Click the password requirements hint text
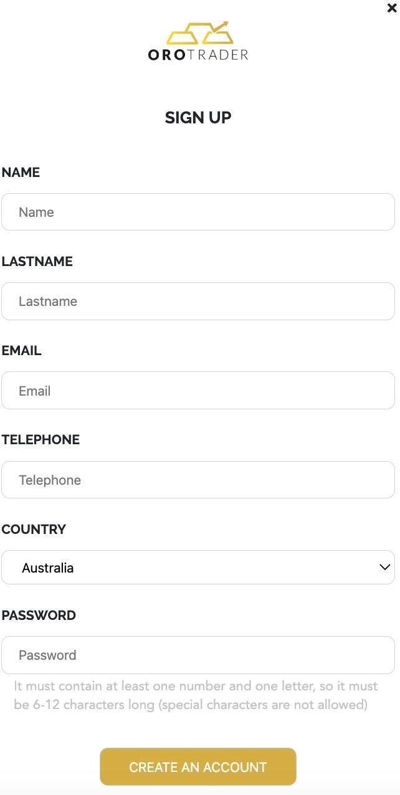400x795 pixels. coord(196,695)
